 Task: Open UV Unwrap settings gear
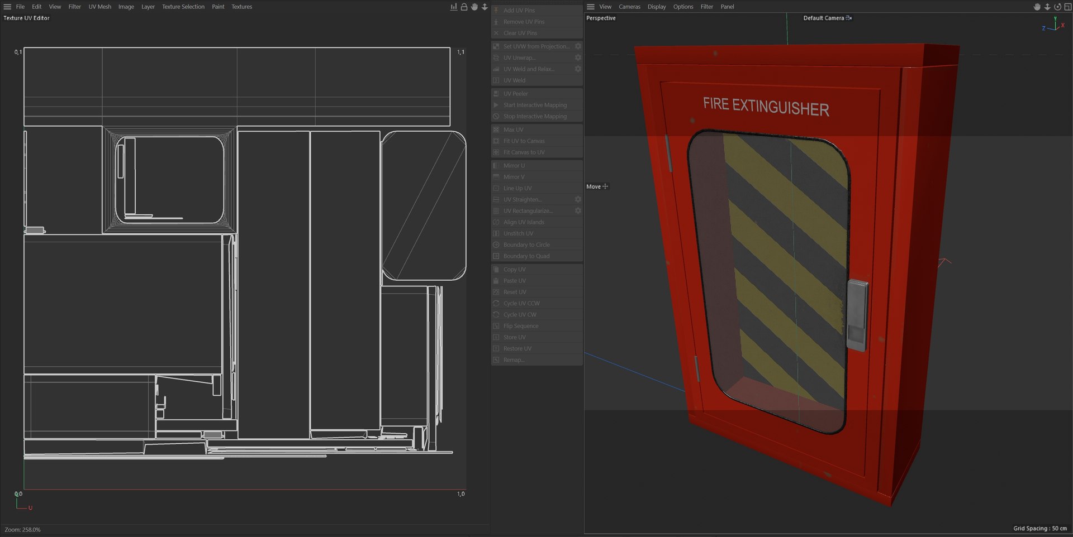pyautogui.click(x=578, y=57)
